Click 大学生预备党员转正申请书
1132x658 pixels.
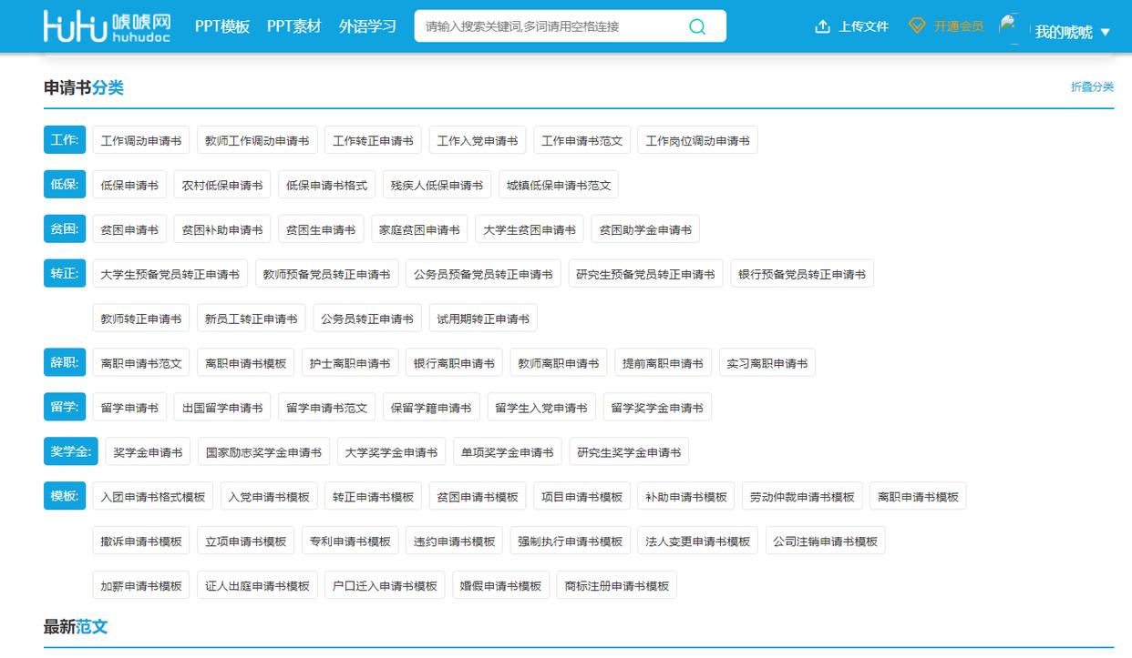[169, 273]
